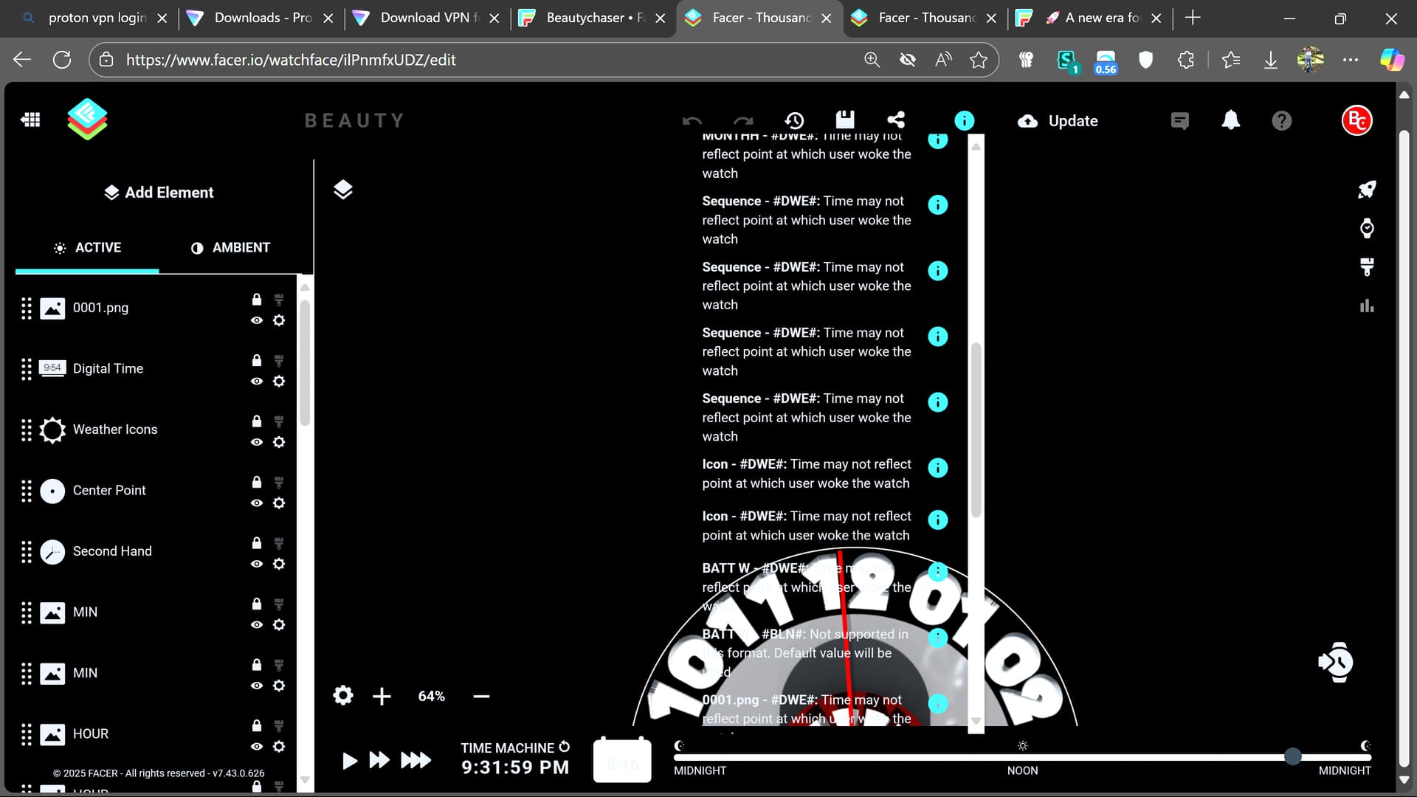Open the canvas settings gear near zoom

pyautogui.click(x=343, y=695)
